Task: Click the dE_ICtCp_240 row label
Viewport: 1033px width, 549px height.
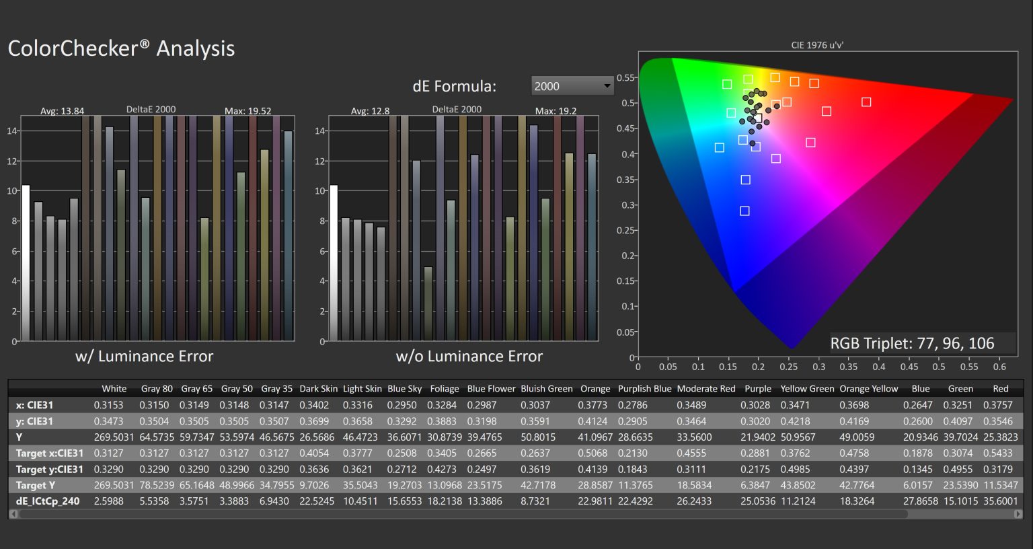Action: coord(48,501)
